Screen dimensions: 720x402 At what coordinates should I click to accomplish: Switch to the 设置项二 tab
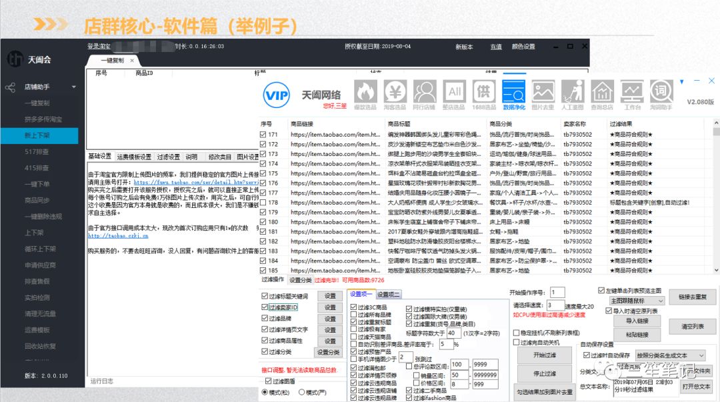pos(389,295)
